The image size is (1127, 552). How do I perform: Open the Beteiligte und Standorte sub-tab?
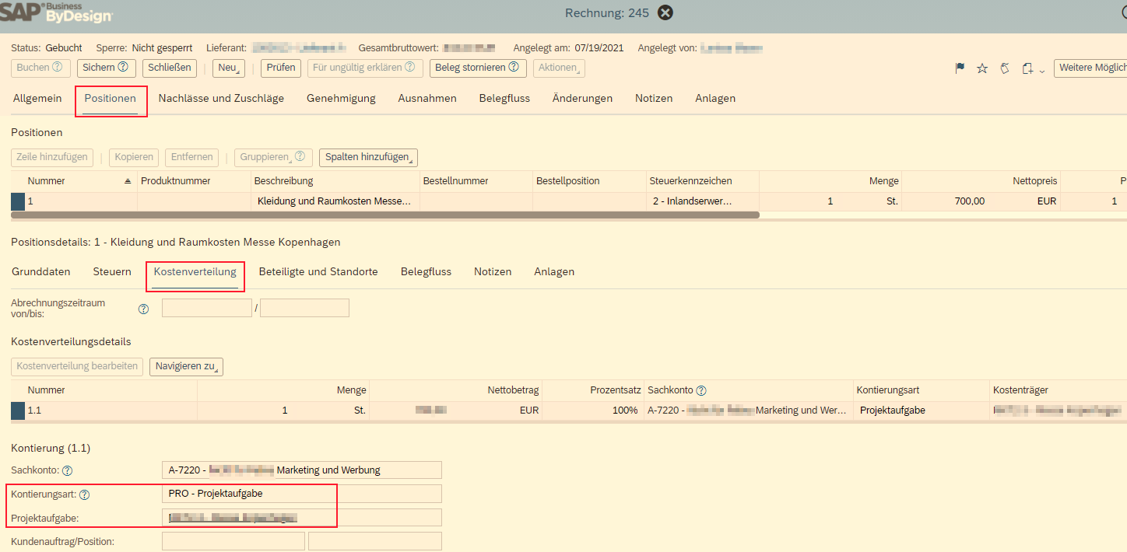click(x=318, y=271)
